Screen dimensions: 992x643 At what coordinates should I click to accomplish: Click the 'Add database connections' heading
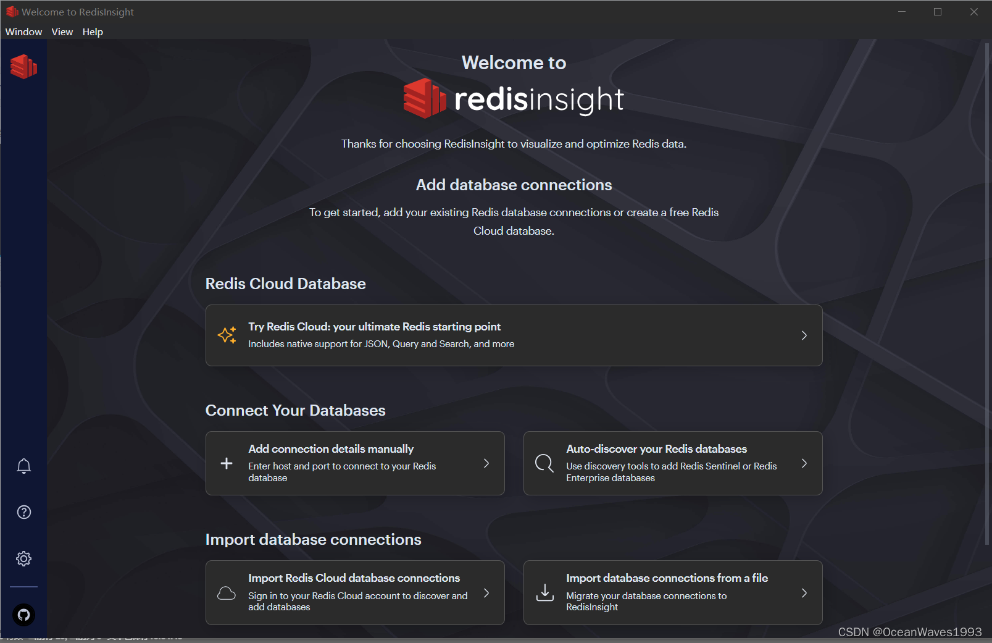click(x=514, y=185)
